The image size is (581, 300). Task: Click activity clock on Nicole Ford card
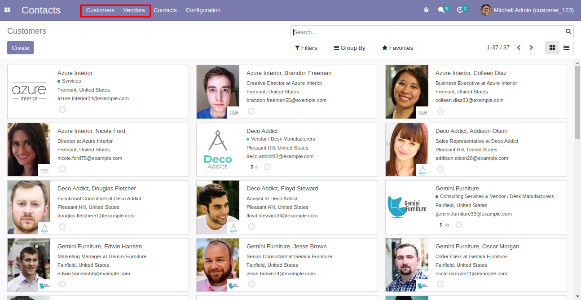(x=62, y=168)
